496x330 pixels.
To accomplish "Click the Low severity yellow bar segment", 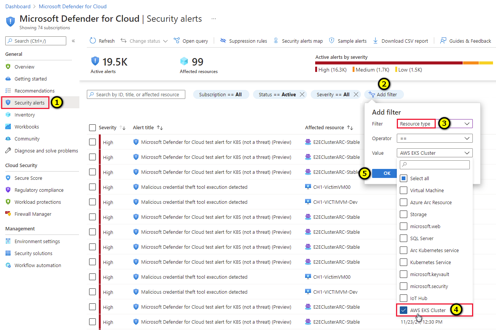I will click(x=486, y=63).
